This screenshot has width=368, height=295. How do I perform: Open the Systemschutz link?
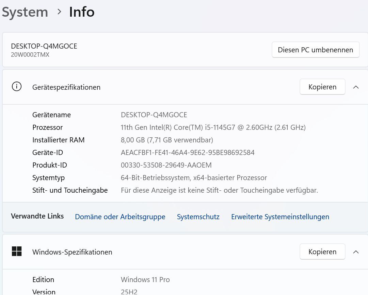pyautogui.click(x=198, y=217)
